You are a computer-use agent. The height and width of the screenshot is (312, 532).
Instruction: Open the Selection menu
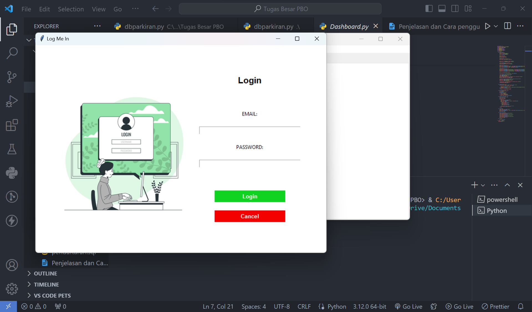71,9
